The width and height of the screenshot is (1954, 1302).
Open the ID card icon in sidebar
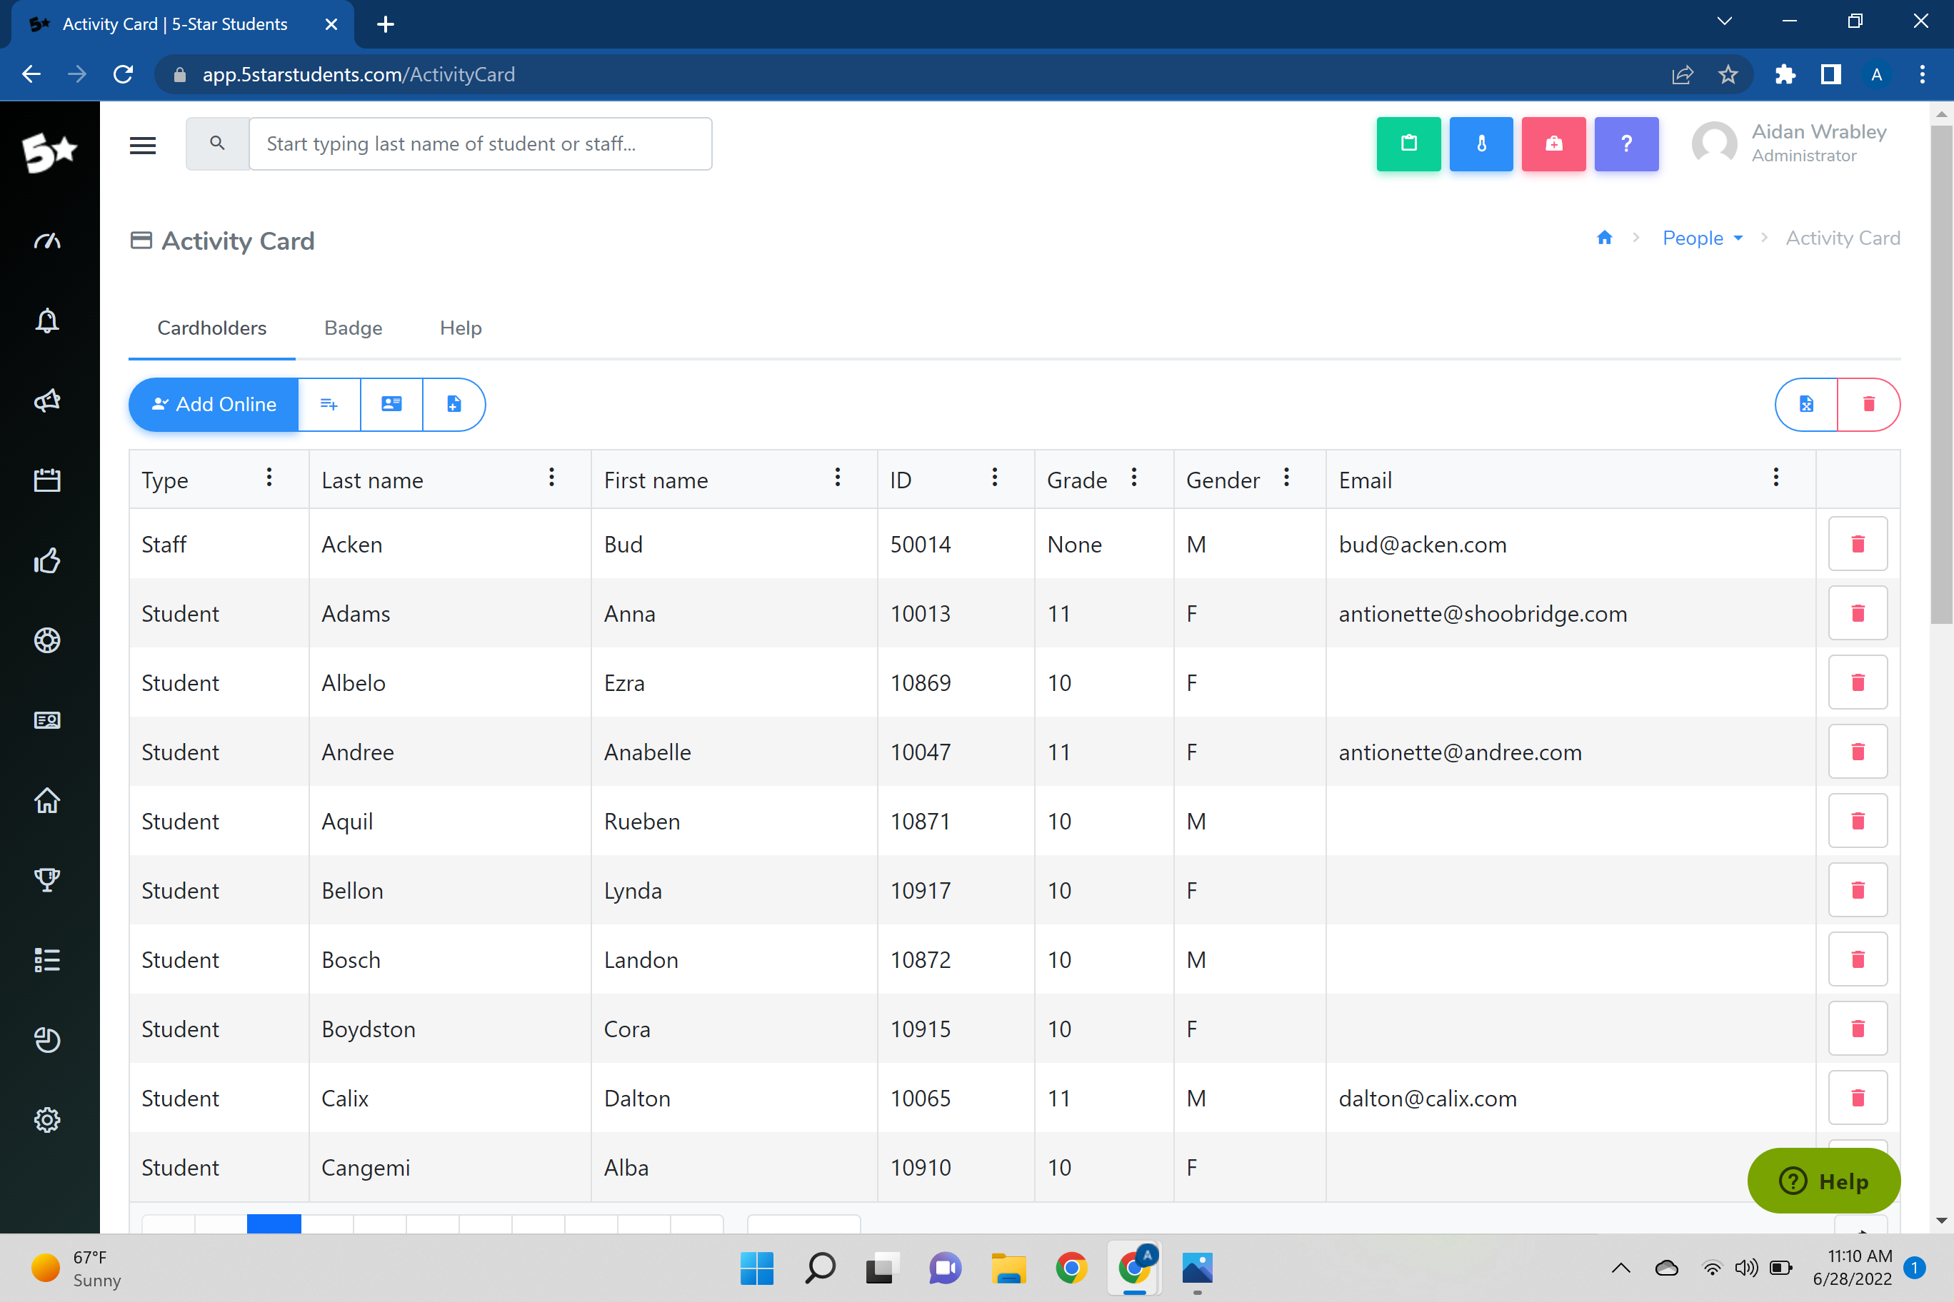(x=47, y=720)
